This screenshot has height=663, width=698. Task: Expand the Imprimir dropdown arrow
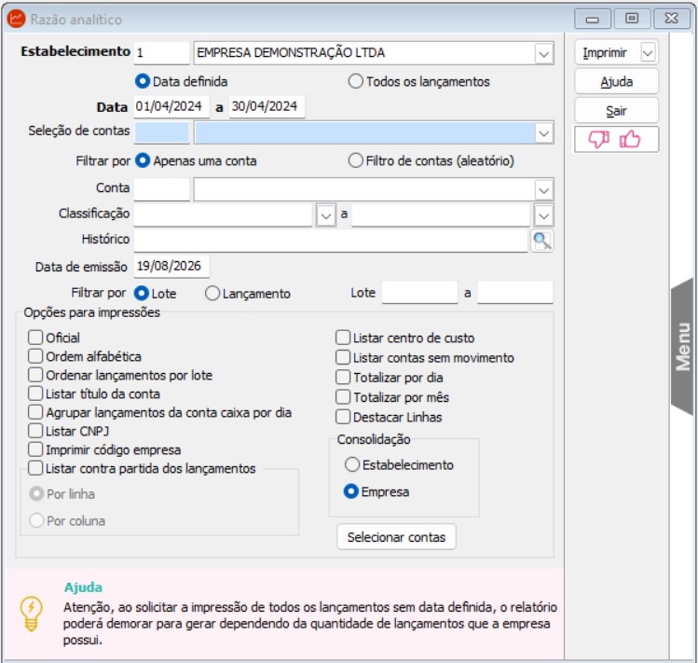(x=648, y=53)
